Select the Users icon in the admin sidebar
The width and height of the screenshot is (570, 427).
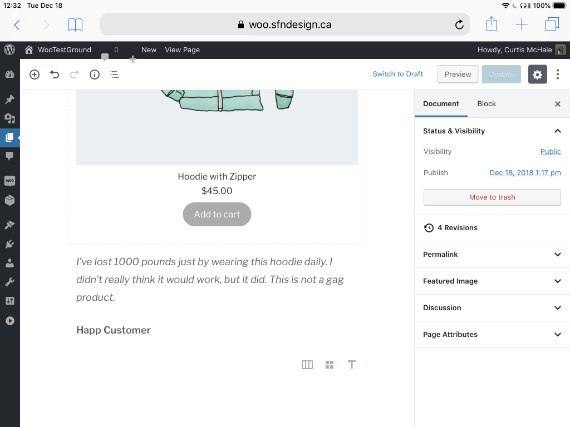click(9, 261)
